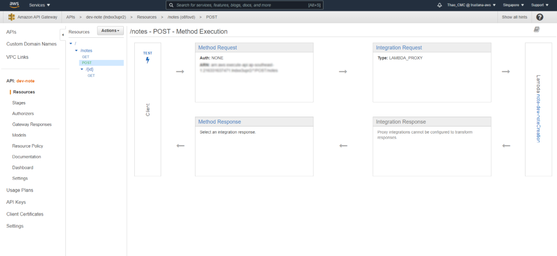Open the documentation book icon
This screenshot has width=557, height=256.
click(537, 30)
